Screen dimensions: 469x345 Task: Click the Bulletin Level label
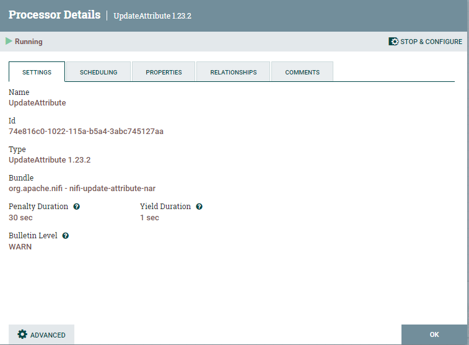point(33,235)
